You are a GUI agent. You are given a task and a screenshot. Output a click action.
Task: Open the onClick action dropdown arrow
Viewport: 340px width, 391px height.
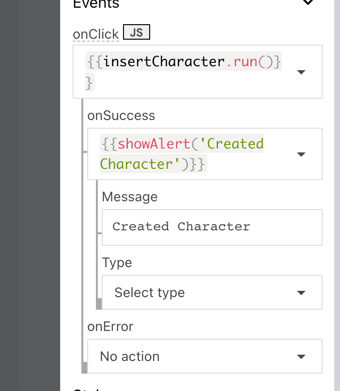[301, 72]
